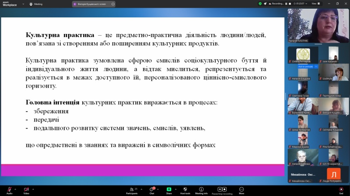The image size is (350, 196).
Task: Expand the Audio settings arrow
Action: pyautogui.click(x=15, y=189)
